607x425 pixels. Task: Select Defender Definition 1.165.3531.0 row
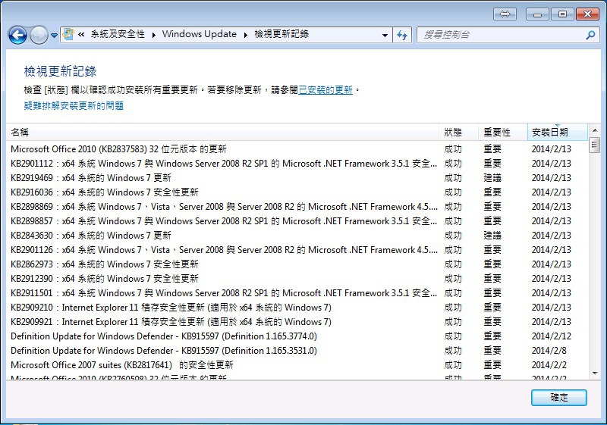coord(297,351)
